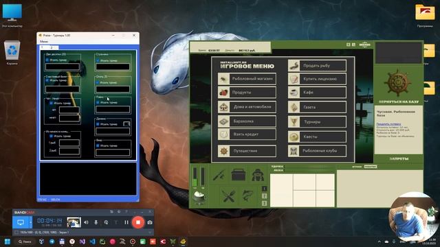The image size is (440, 247).
Task: Toggle the Играть турнир checkbox under Из начала в конец
Action: tap(51, 136)
